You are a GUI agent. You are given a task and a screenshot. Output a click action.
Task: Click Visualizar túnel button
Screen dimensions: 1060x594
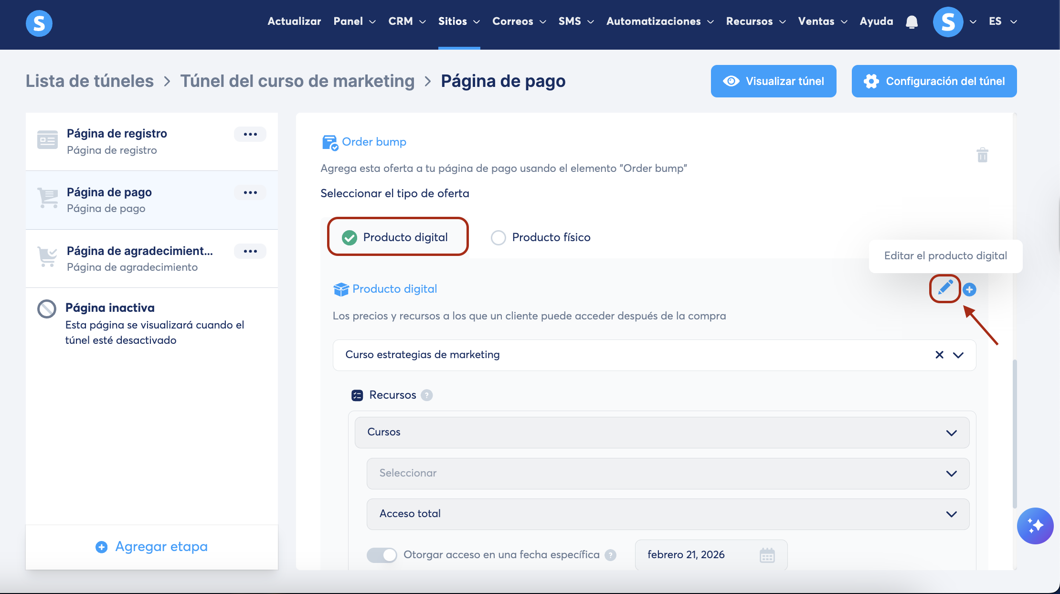(x=773, y=81)
